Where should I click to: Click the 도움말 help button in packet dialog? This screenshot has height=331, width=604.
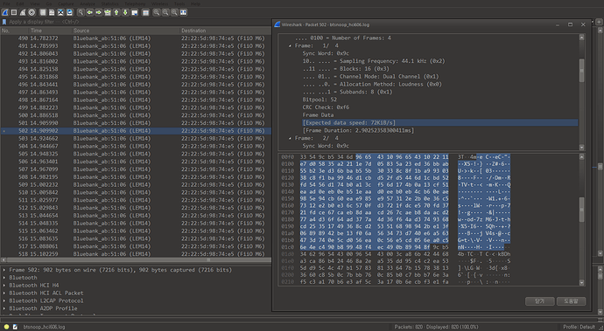point(571,301)
